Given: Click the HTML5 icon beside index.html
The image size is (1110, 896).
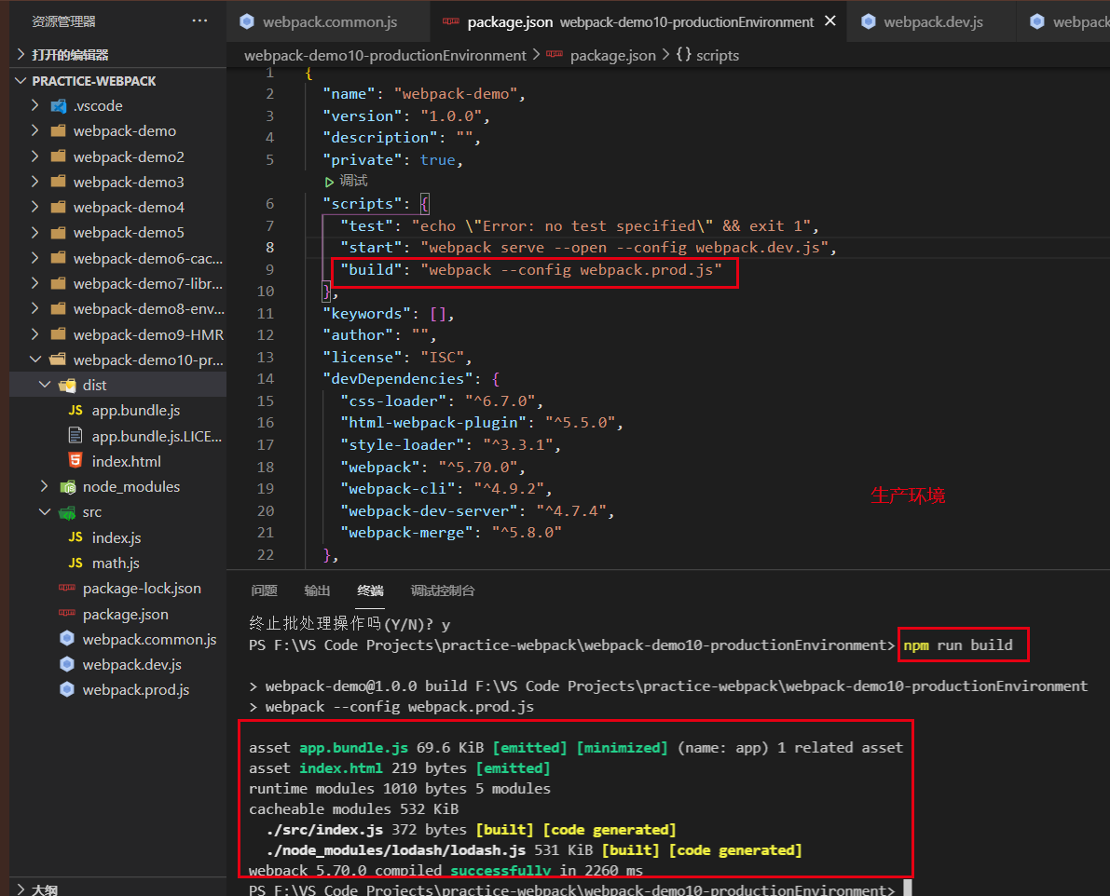Looking at the screenshot, I should pyautogui.click(x=75, y=461).
